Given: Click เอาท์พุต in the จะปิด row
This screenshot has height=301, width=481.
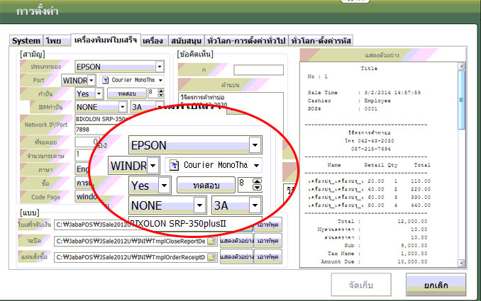Looking at the screenshot, I should [x=267, y=241].
